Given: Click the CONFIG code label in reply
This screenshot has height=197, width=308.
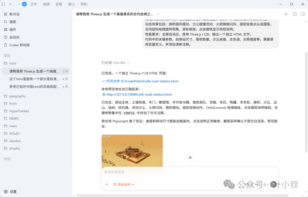Looking at the screenshot, I should [x=129, y=113].
